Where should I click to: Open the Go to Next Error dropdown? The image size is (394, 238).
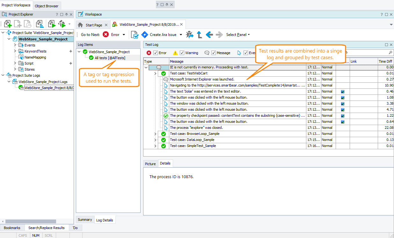click(x=123, y=35)
